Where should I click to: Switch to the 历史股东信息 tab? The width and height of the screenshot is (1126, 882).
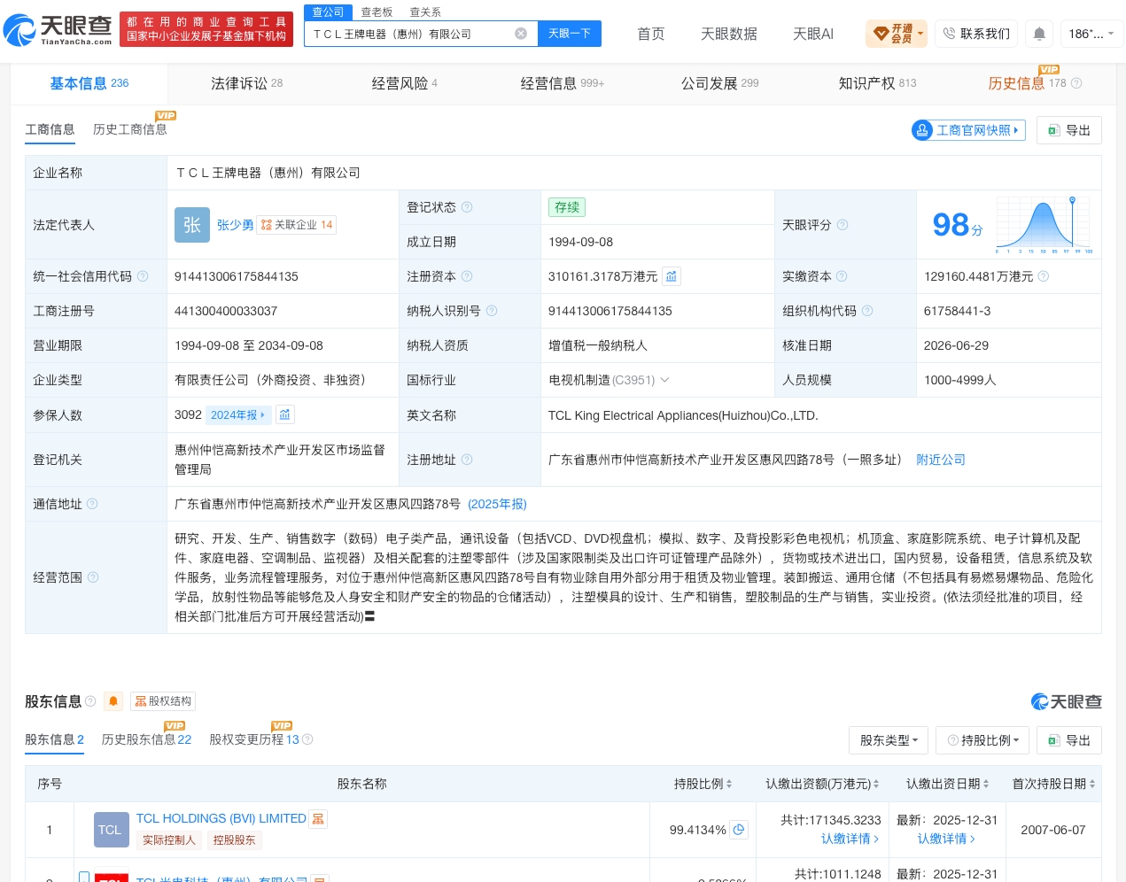pyautogui.click(x=146, y=739)
